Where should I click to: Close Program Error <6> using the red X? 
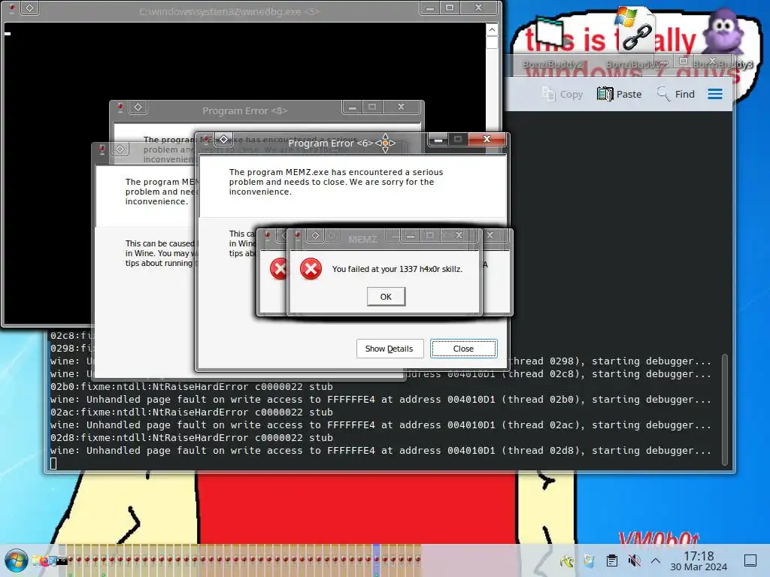click(x=487, y=139)
